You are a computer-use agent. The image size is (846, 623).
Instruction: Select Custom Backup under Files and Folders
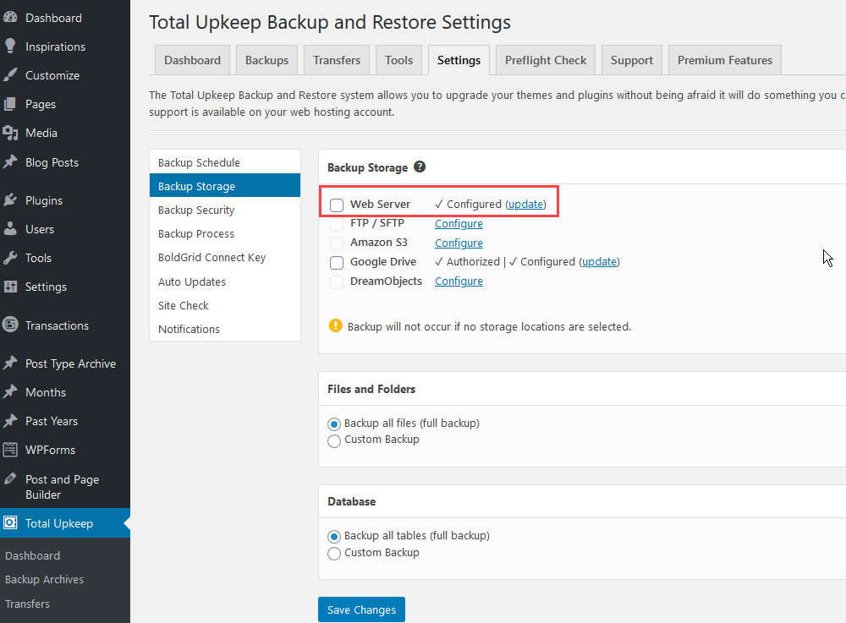point(334,440)
